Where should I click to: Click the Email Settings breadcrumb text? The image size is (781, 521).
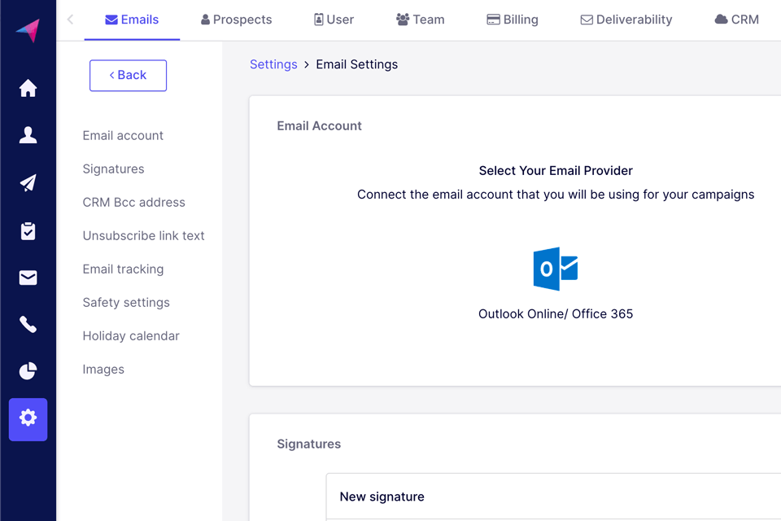tap(356, 64)
